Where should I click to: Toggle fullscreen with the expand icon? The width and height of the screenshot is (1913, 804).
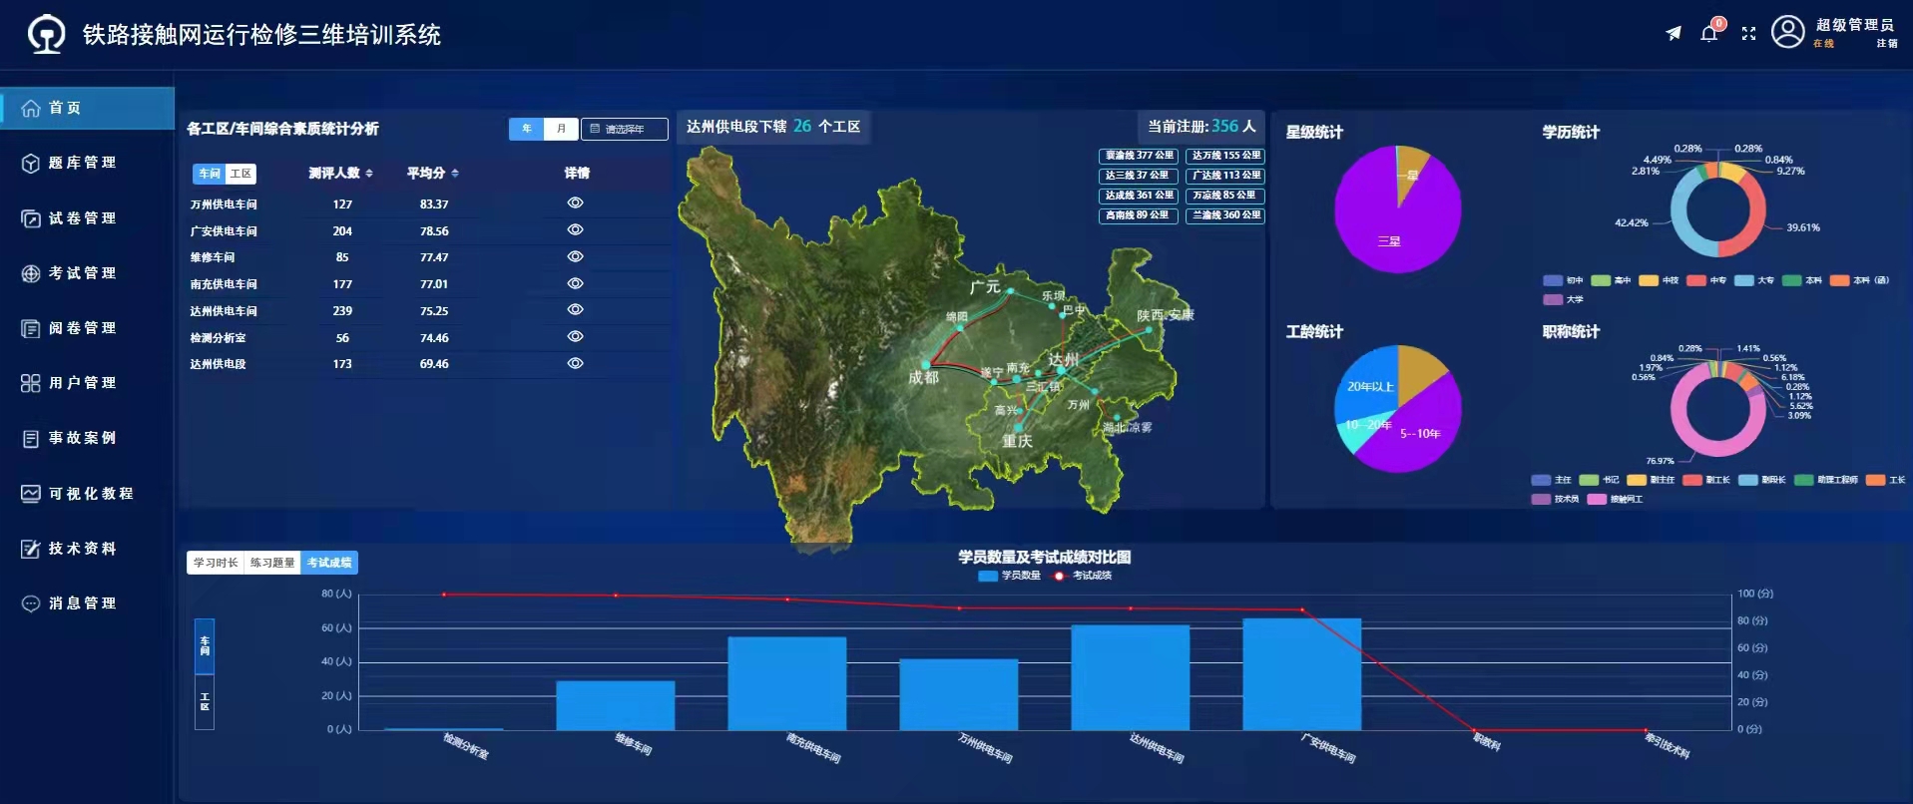tap(1748, 34)
